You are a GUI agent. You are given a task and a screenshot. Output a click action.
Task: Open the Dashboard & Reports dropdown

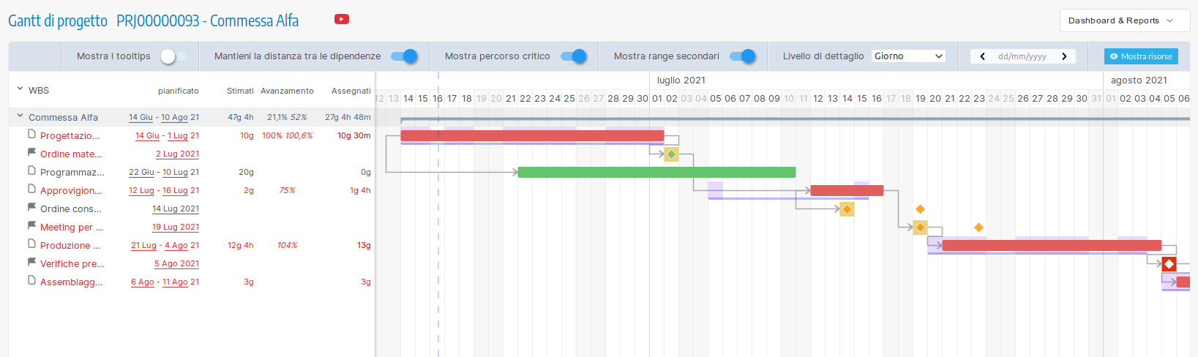coord(1125,20)
